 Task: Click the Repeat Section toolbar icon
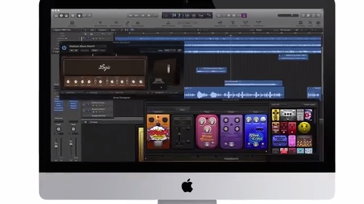coord(220,23)
